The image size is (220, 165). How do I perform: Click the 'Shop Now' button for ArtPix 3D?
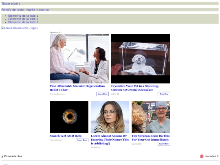[x=164, y=94]
